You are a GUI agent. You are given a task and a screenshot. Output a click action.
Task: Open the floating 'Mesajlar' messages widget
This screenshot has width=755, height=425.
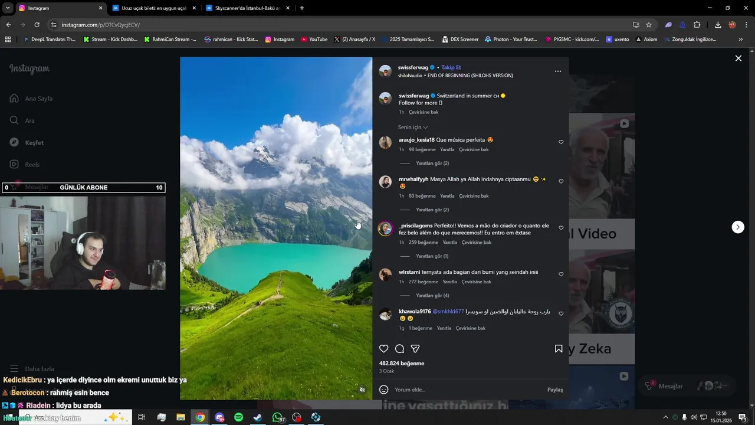pyautogui.click(x=687, y=386)
